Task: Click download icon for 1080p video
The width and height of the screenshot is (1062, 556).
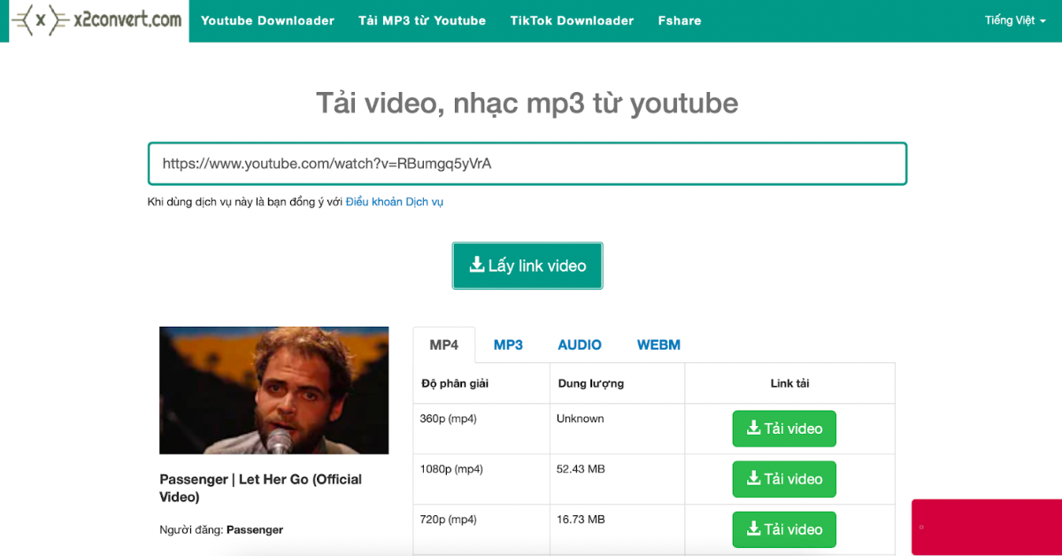Action: coord(753,478)
